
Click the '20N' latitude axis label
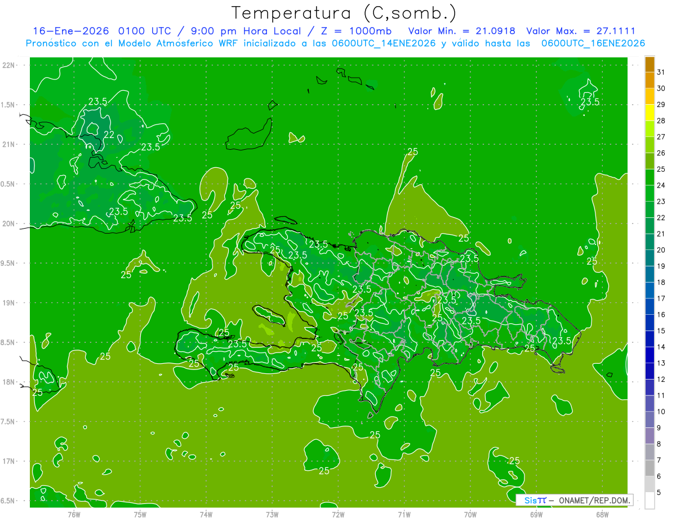coord(9,224)
